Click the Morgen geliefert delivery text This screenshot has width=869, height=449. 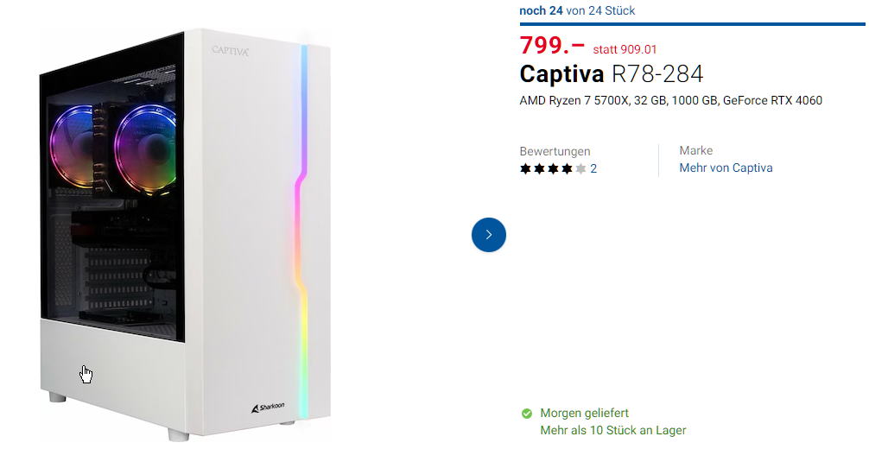click(x=584, y=414)
